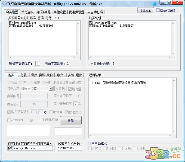Switch to the 代付连接 tab
This screenshot has width=185, height=162.
27,12
